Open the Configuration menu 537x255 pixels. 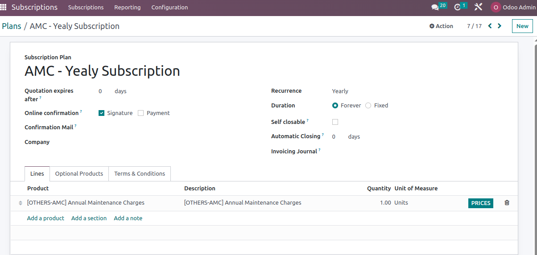(x=169, y=7)
